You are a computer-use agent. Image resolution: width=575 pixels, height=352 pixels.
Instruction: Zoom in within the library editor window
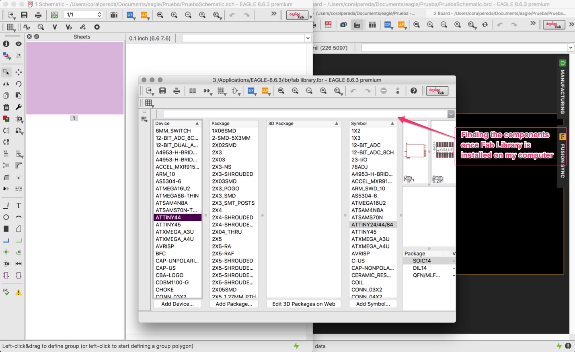click(x=295, y=91)
